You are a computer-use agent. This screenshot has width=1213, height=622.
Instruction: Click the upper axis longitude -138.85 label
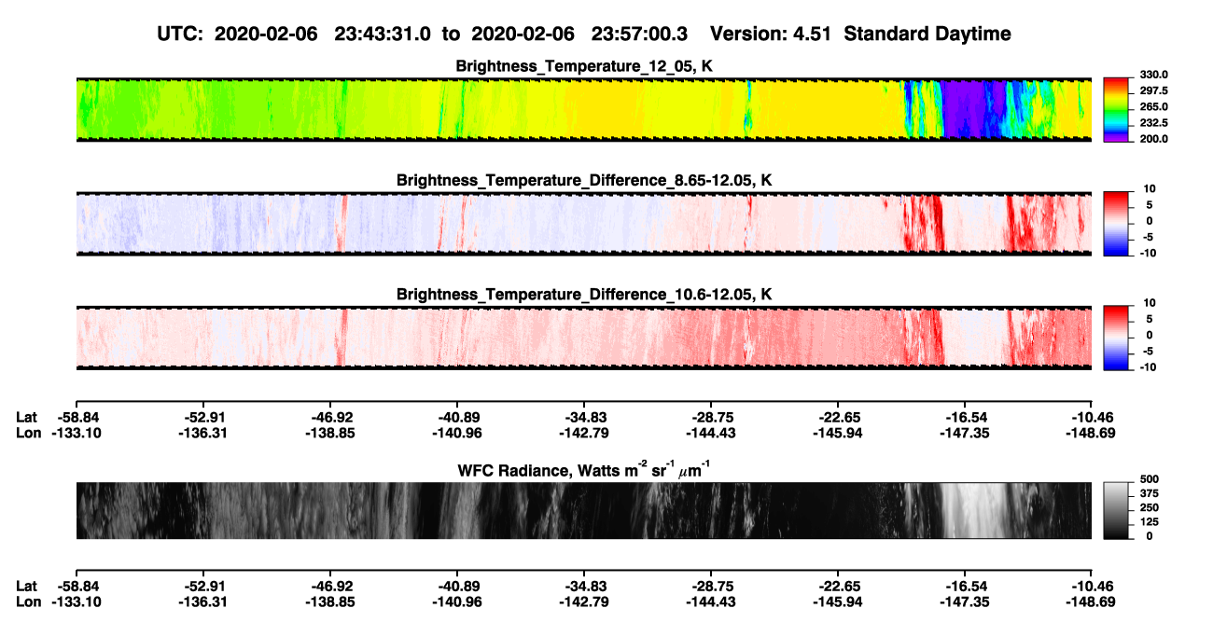[x=329, y=432]
